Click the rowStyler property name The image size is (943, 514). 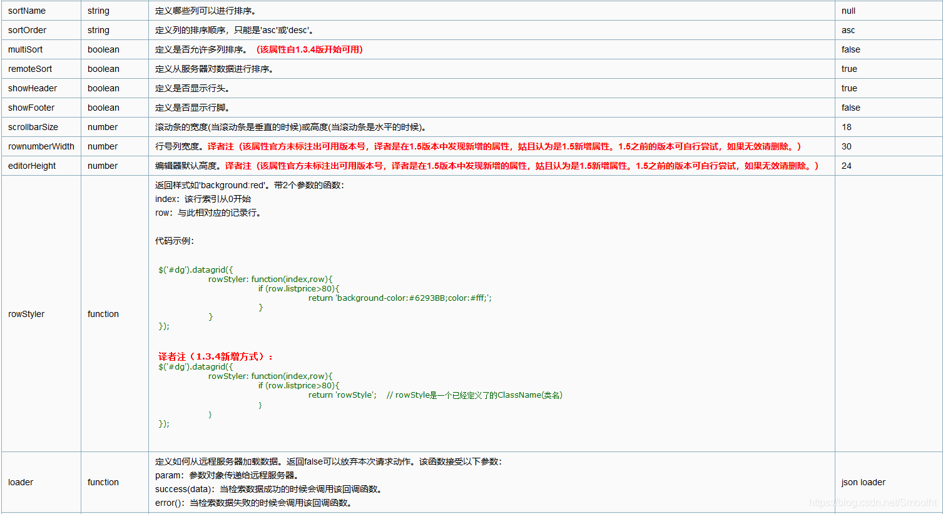(26, 314)
